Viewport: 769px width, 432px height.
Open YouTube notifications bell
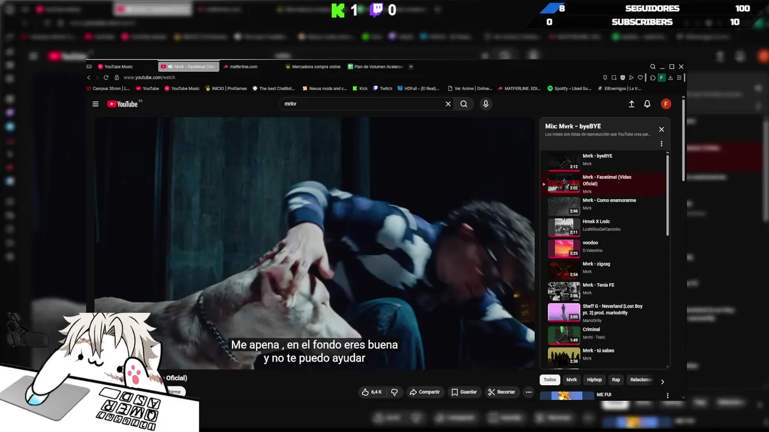pyautogui.click(x=647, y=104)
